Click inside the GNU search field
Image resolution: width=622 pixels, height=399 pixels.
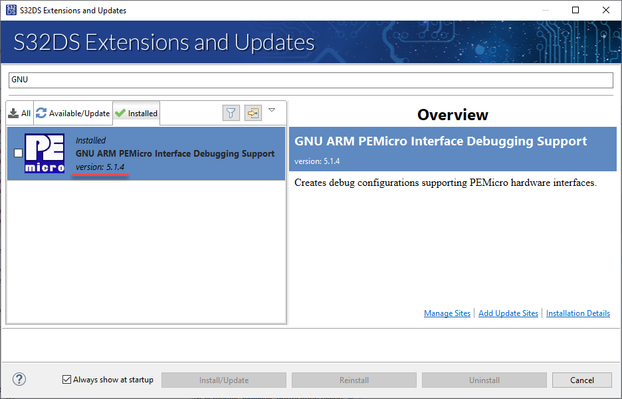tap(309, 79)
